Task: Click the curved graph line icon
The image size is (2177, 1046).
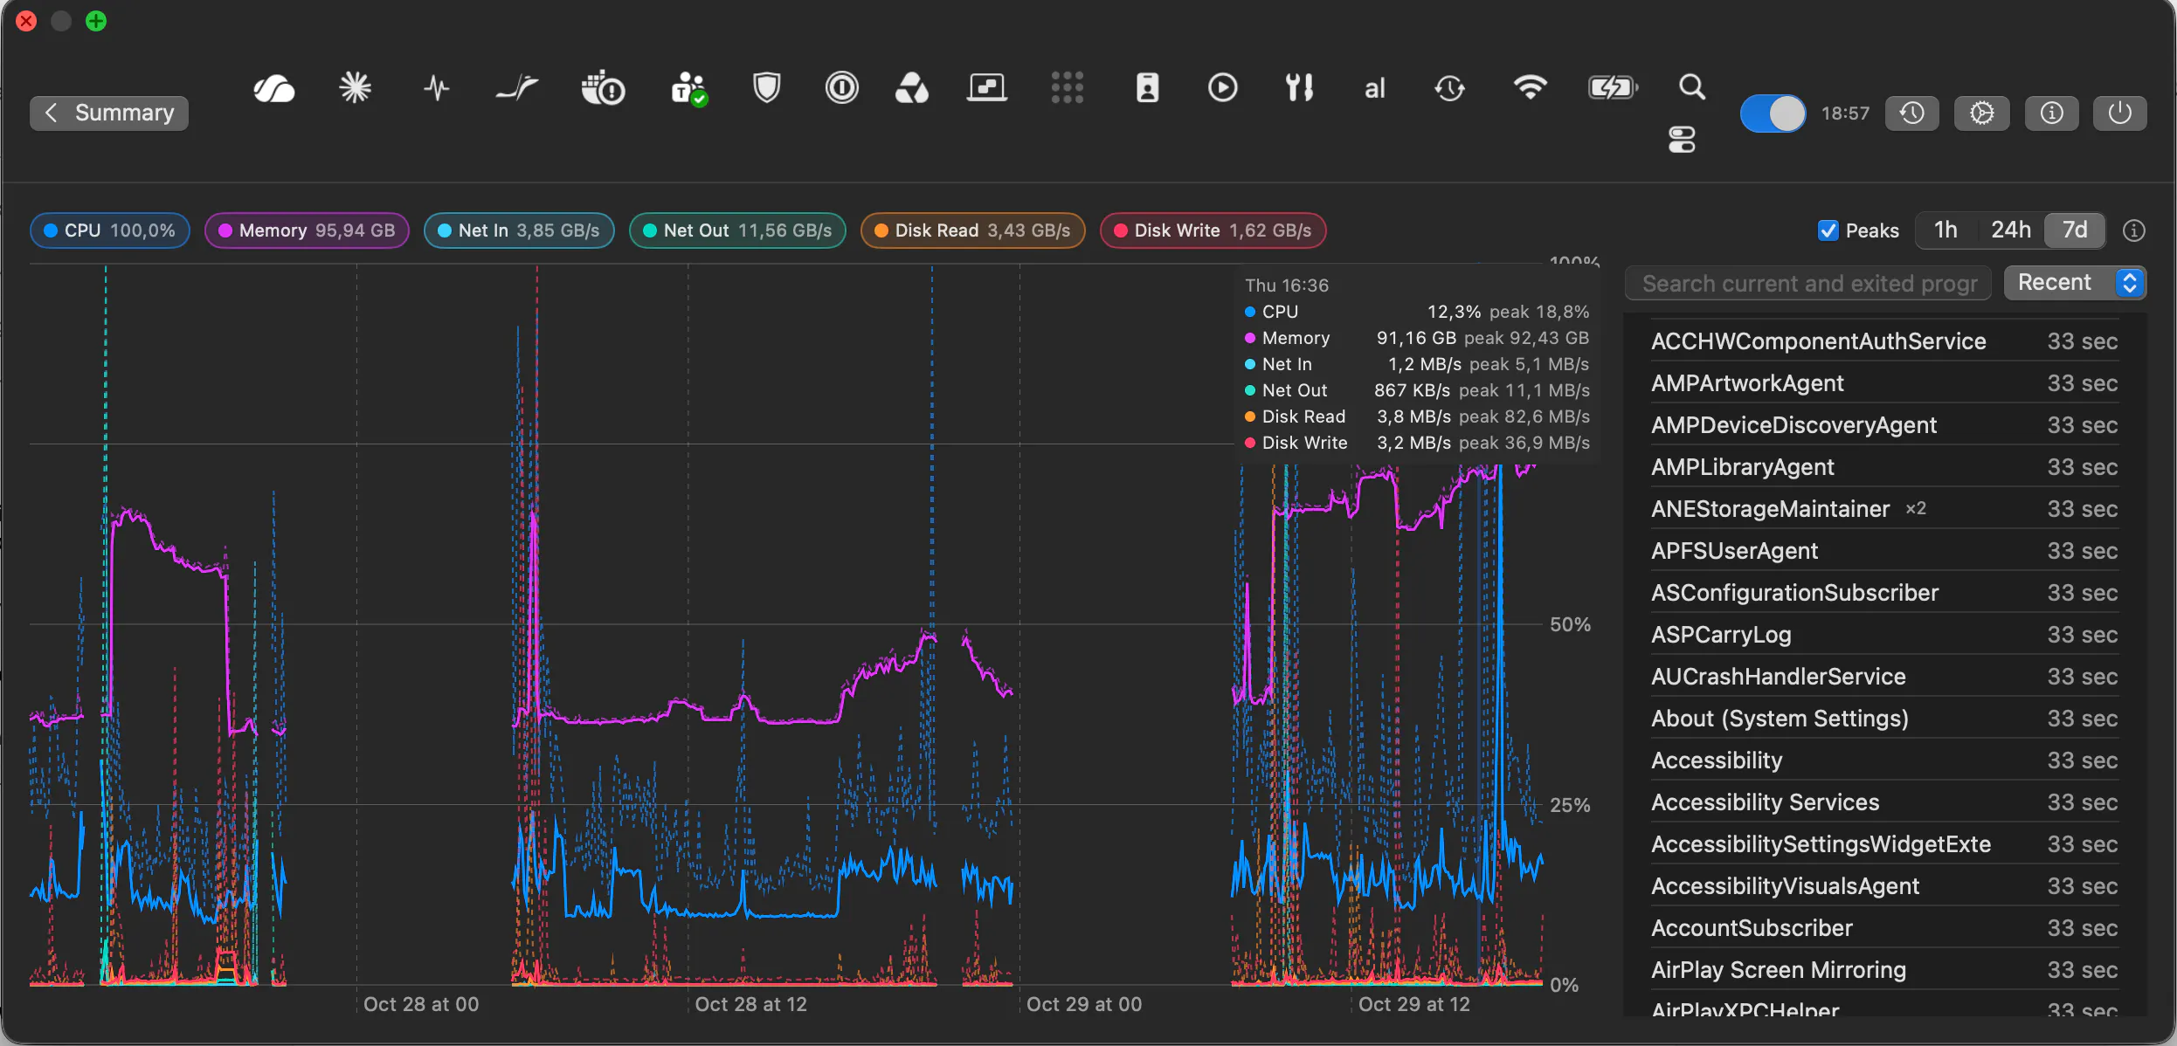Action: pos(517,87)
